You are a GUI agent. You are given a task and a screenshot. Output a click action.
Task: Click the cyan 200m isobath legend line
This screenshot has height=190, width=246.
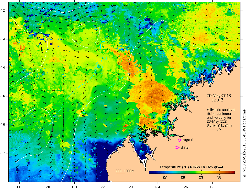coord(120,174)
